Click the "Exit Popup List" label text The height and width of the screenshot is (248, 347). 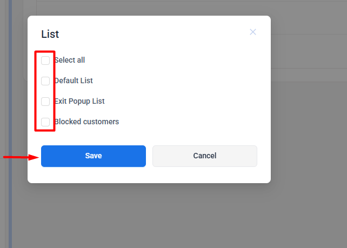pyautogui.click(x=80, y=102)
